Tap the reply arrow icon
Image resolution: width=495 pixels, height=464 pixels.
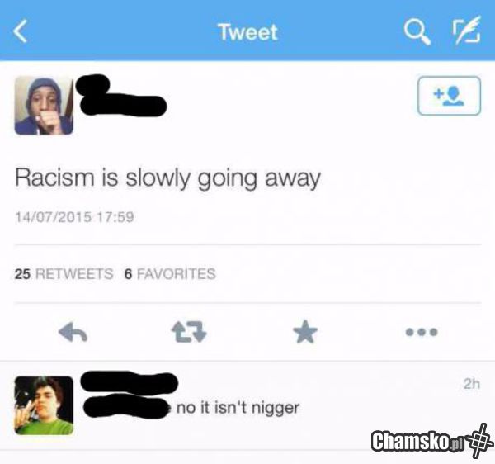click(73, 332)
